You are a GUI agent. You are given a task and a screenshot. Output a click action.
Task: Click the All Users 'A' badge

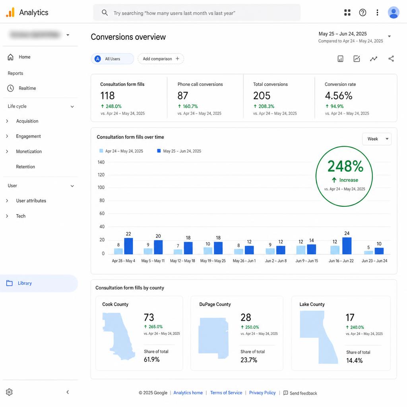click(98, 59)
